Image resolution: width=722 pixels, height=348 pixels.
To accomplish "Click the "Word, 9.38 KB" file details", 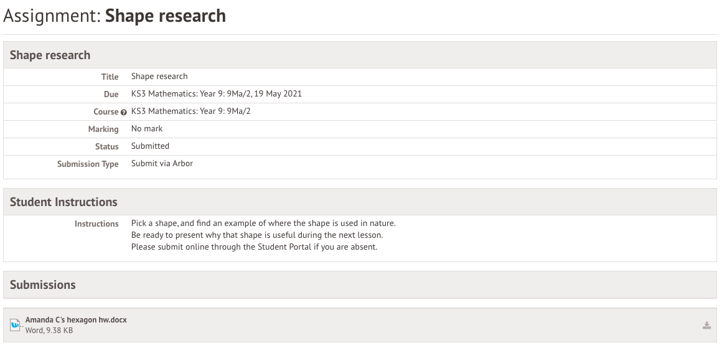I will coord(49,330).
